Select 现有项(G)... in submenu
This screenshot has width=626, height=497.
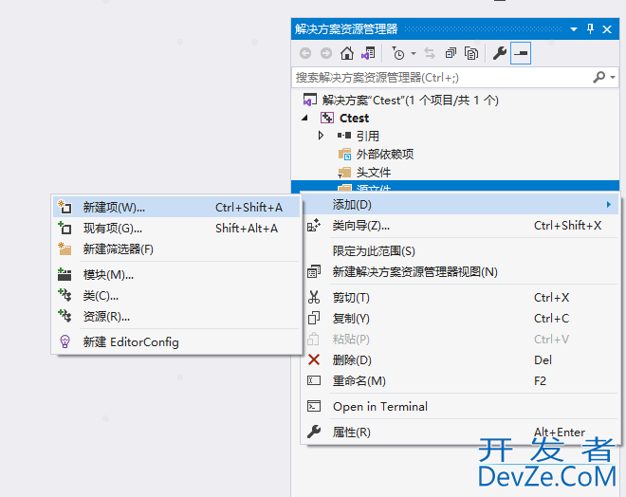(x=176, y=229)
